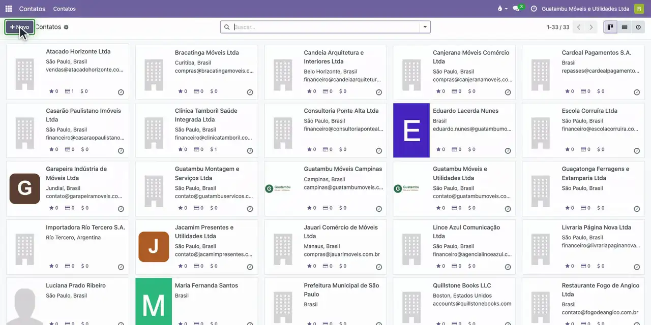
Task: Click the Jacamim Presentes J avatar
Action: [x=154, y=247]
